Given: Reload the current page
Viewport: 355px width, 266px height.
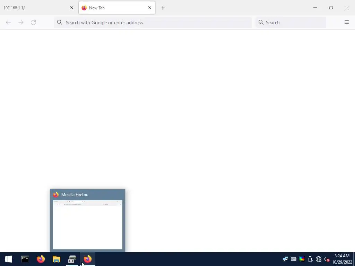Looking at the screenshot, I should (x=33, y=23).
